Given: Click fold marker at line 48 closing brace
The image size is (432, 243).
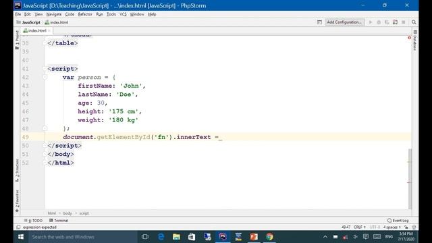Looking at the screenshot, I should [x=45, y=128].
